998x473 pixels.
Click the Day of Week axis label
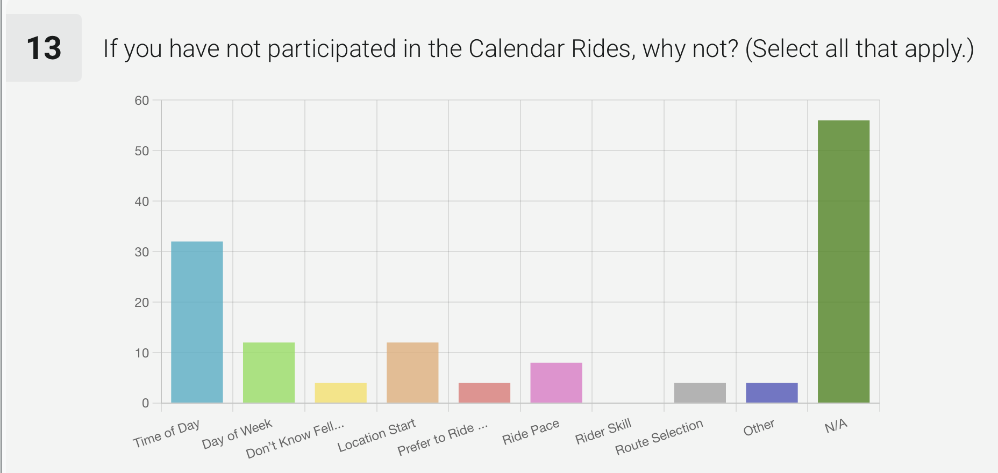(237, 434)
